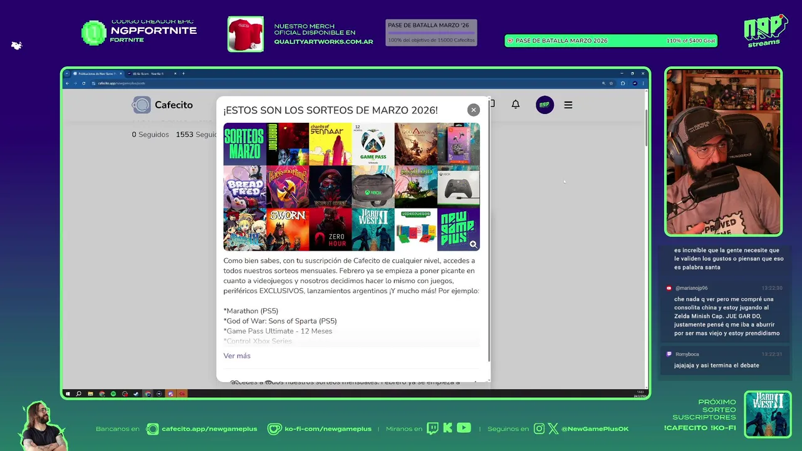Click the Pase de Batalla Marzo '26 Cafecitos progress box
Viewport: 802px width, 451px height.
coord(431,33)
